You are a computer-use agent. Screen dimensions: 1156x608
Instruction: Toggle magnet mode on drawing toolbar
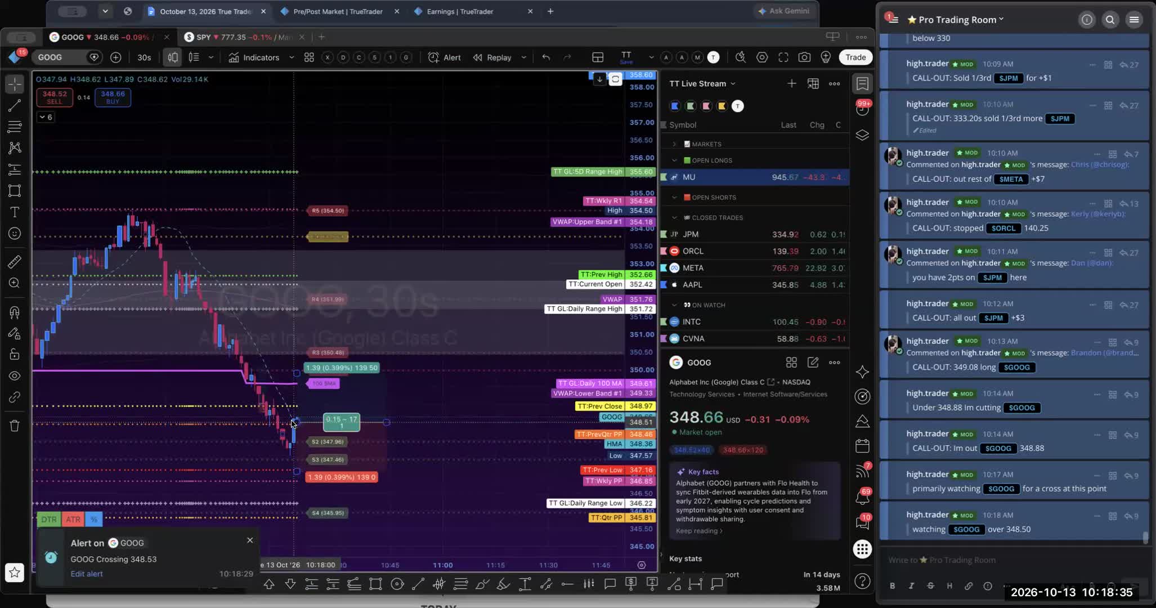coord(15,312)
